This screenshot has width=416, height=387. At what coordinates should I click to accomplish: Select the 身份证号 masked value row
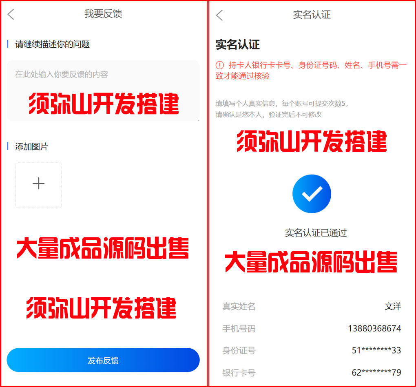312,350
